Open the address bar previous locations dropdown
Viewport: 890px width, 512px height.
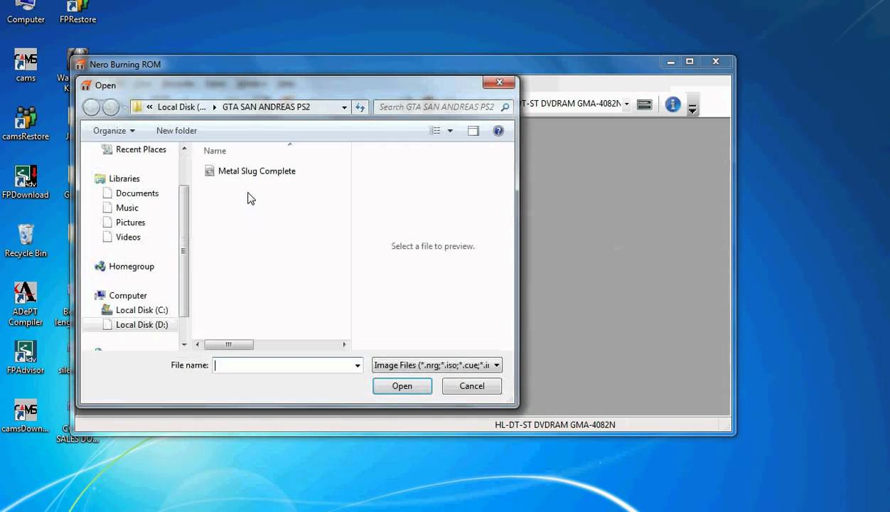tap(344, 107)
